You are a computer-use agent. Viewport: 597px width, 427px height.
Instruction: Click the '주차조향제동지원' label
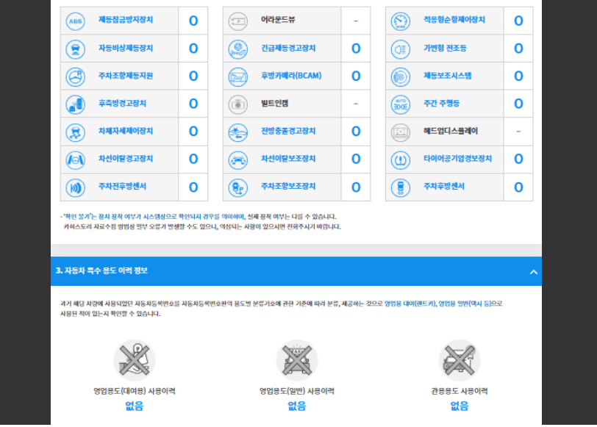click(x=126, y=76)
